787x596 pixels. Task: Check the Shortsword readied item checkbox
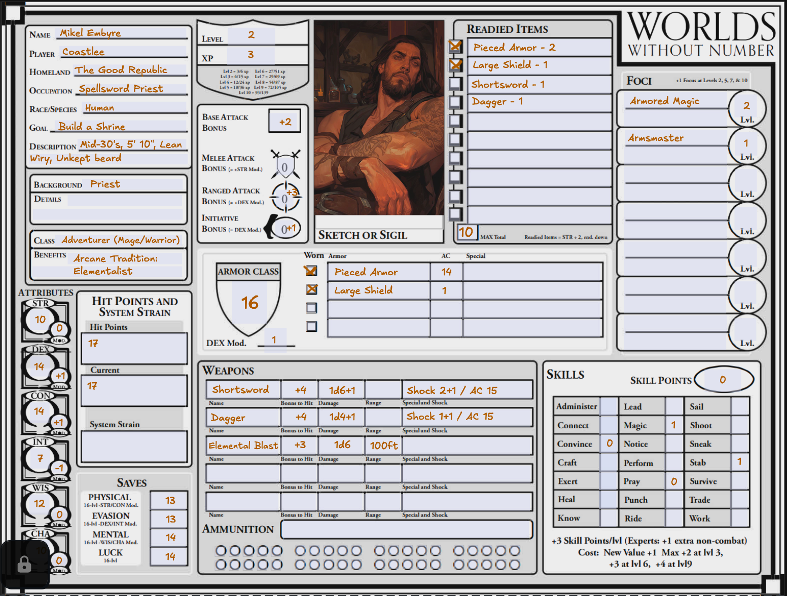click(455, 84)
